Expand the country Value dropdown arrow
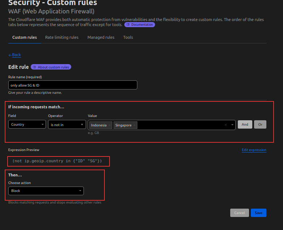Screen dimensions: 283x230 pos(232,125)
